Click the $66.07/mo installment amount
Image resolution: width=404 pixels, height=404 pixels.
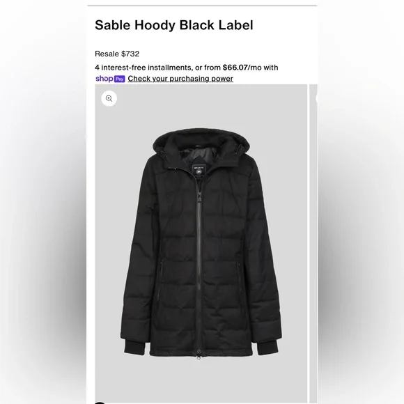[235, 68]
